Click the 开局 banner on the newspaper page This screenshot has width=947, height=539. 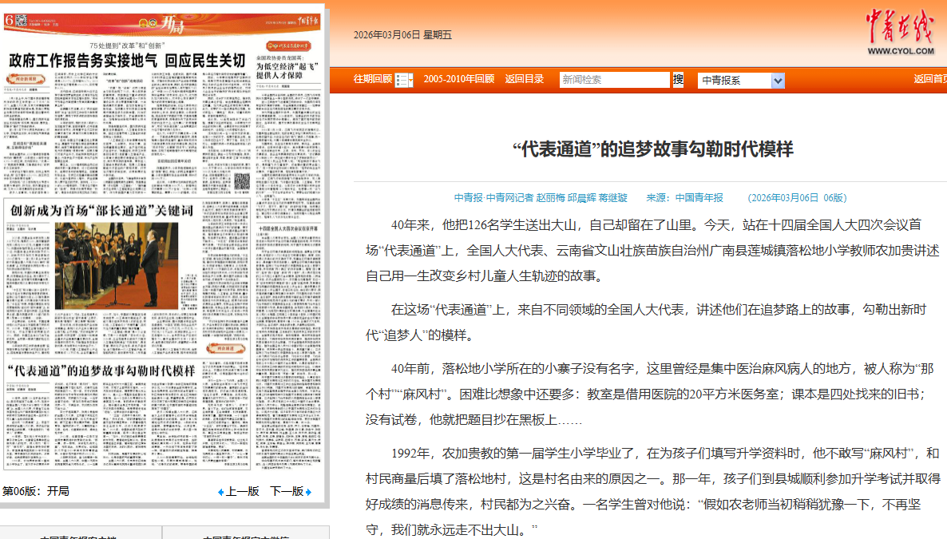click(170, 26)
